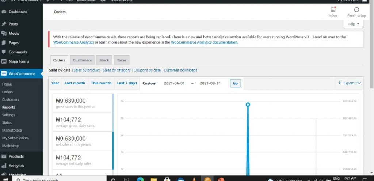
Task: Open WooCommerce Home submenu item
Action: click(7, 84)
